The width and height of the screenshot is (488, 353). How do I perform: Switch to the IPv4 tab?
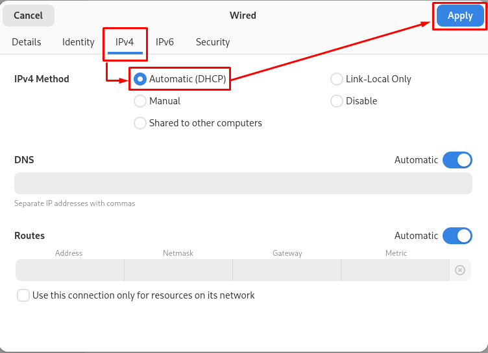(x=125, y=42)
